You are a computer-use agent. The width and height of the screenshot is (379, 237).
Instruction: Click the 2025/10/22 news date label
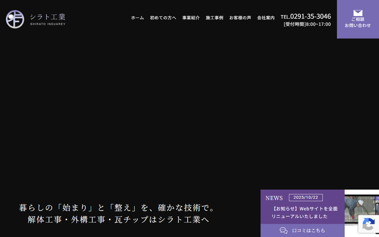(306, 198)
